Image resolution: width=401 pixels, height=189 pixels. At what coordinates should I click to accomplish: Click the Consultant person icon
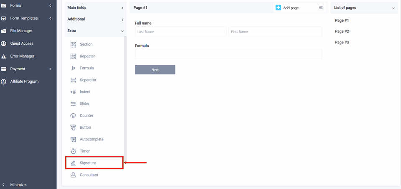[x=73, y=175]
